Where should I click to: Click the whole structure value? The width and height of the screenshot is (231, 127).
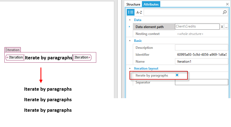point(190,34)
